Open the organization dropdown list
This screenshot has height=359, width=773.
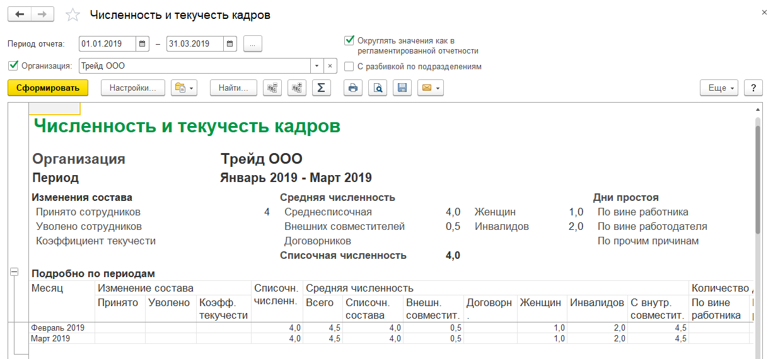317,66
